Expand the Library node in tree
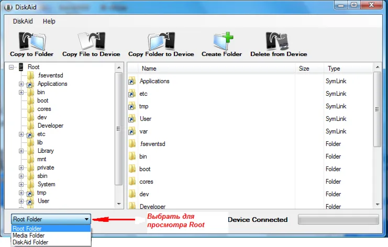Screen dimensions: 388x247 21,151
